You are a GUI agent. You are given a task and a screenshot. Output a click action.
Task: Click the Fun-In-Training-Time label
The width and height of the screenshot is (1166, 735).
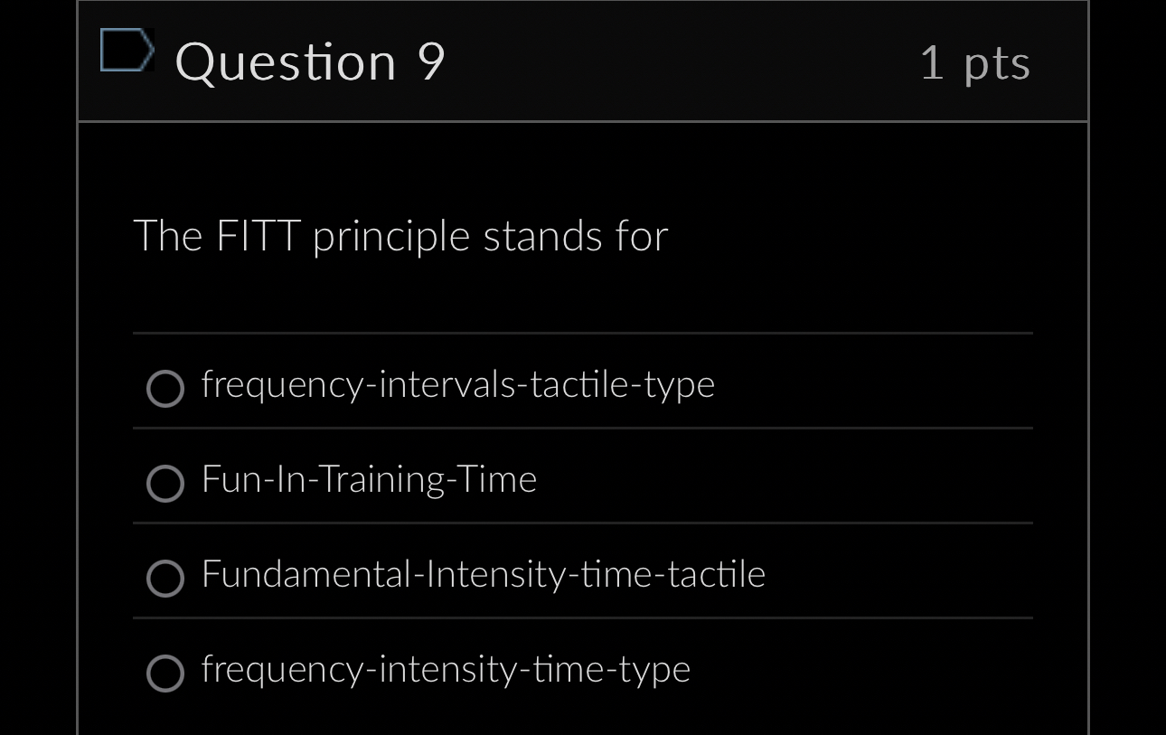pos(369,479)
